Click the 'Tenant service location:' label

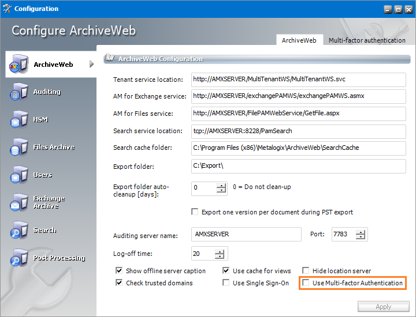pyautogui.click(x=148, y=80)
